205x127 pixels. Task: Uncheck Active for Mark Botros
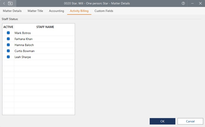(x=8, y=33)
